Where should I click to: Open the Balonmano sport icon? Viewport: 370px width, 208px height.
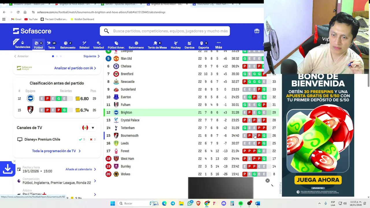coord(136,45)
